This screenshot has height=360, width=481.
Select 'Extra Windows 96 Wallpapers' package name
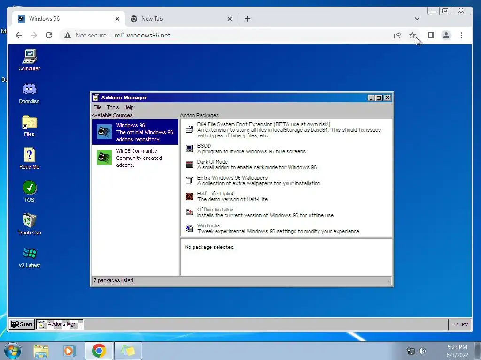(232, 178)
